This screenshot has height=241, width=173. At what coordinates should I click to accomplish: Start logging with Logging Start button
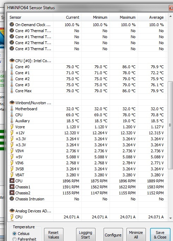pyautogui.click(x=86, y=235)
